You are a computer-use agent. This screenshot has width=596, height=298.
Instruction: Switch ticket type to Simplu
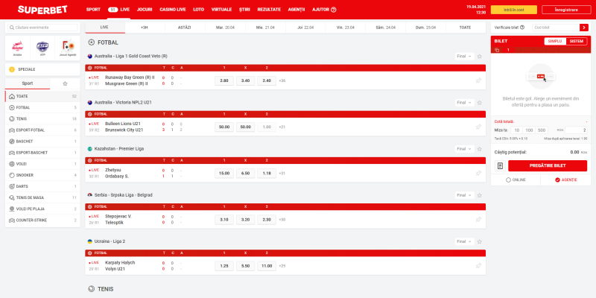[x=555, y=41]
